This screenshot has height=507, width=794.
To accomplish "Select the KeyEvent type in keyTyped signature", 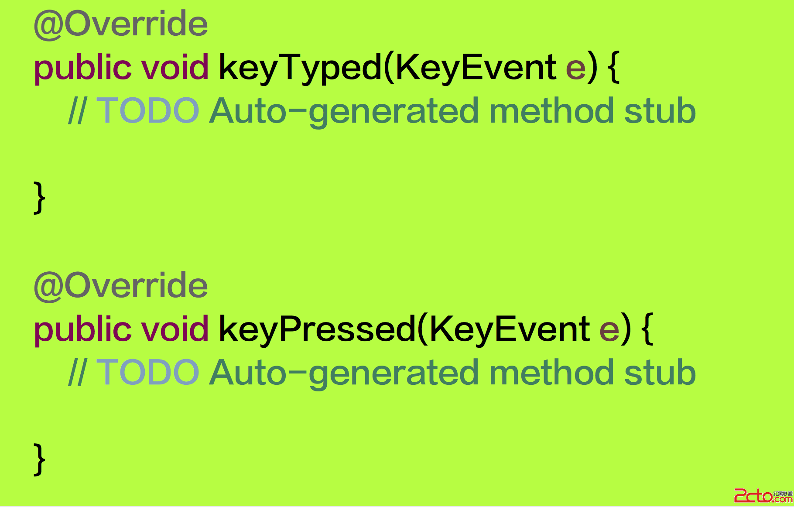I will (x=476, y=68).
